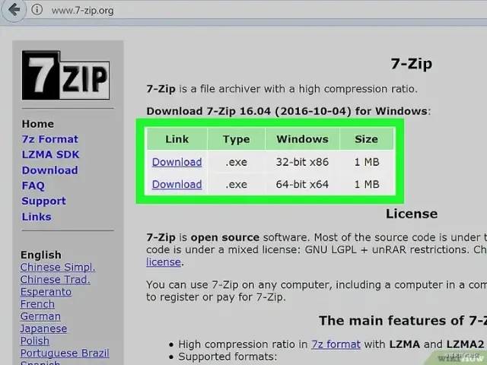
Task: Click the browser back arrow button
Action: point(14,10)
